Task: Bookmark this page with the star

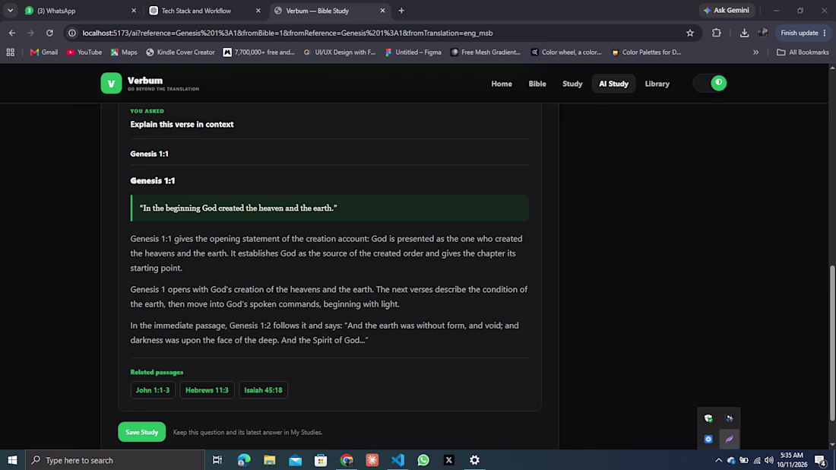Action: [690, 33]
